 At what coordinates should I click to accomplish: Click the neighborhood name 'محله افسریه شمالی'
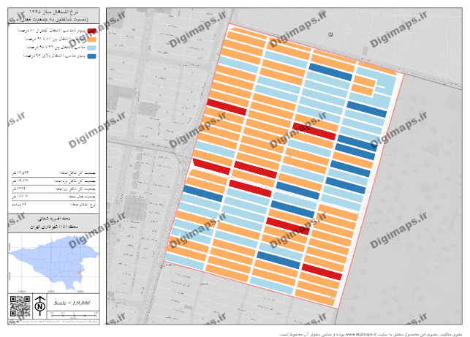tap(54, 219)
